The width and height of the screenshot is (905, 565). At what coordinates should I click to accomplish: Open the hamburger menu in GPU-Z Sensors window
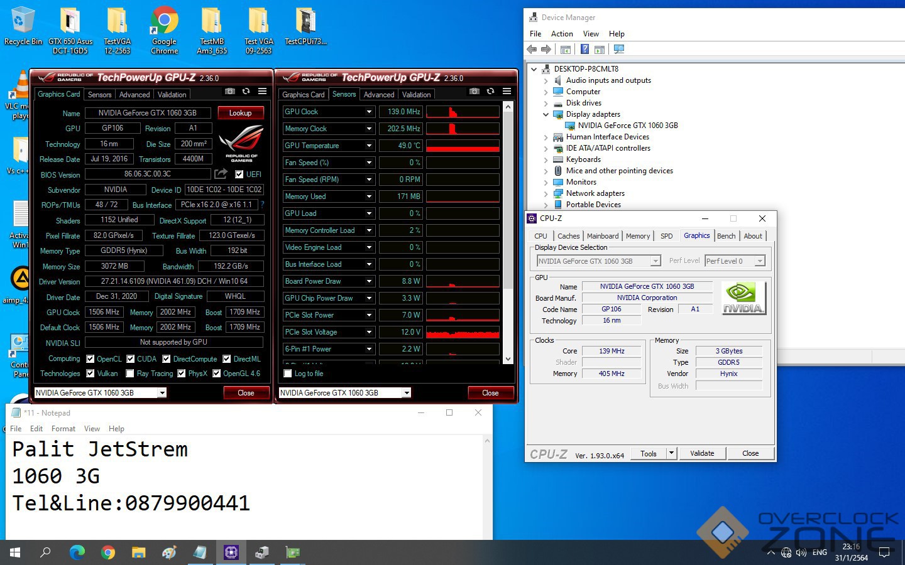(507, 92)
